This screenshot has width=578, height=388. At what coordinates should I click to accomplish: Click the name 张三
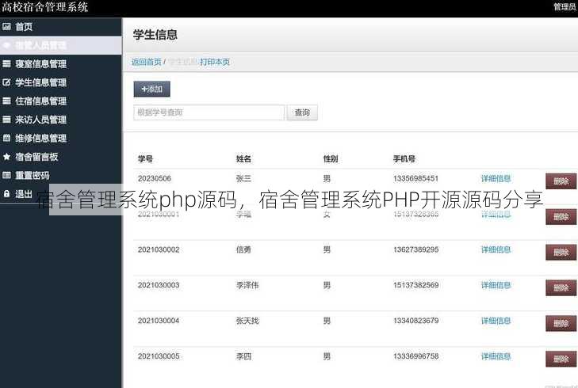tap(243, 178)
